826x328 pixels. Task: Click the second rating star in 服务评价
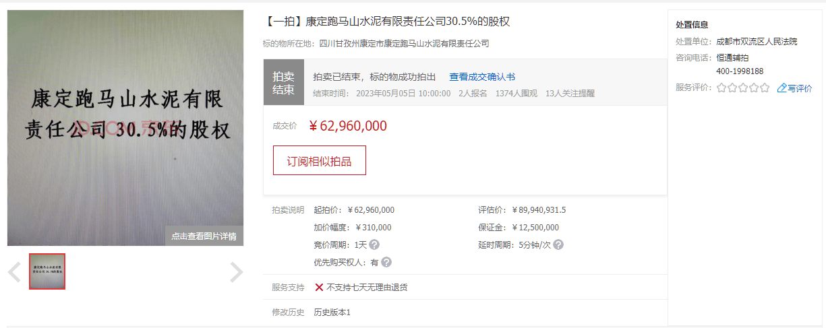pyautogui.click(x=732, y=88)
